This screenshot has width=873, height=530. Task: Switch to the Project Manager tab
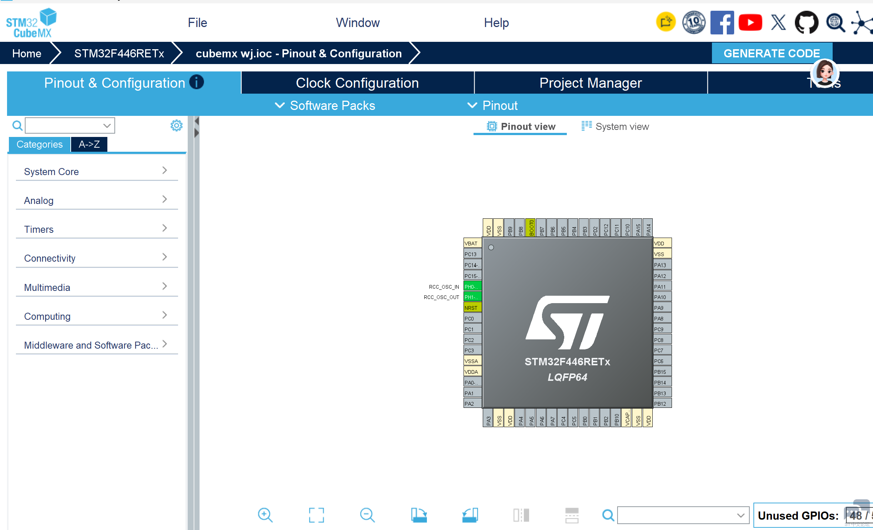click(591, 83)
